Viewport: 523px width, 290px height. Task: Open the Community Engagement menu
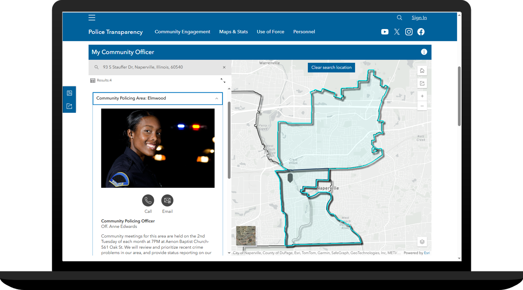[182, 32]
